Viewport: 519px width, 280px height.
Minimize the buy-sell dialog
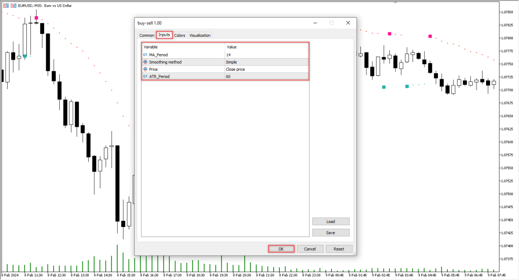315,23
